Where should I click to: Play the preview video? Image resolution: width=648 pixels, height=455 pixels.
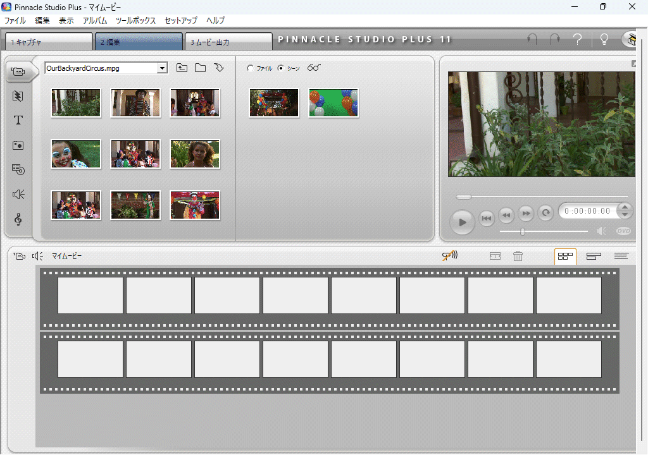point(462,222)
